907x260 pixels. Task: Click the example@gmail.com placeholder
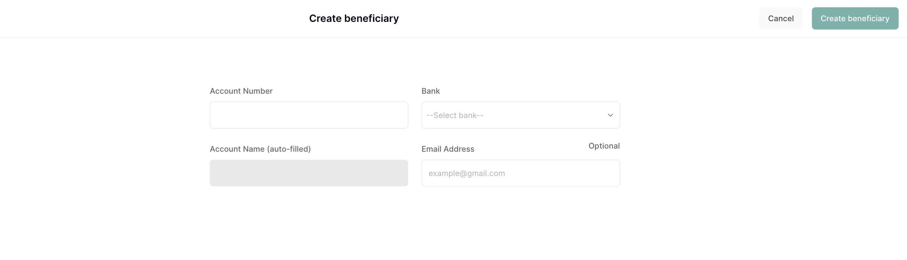(x=466, y=173)
